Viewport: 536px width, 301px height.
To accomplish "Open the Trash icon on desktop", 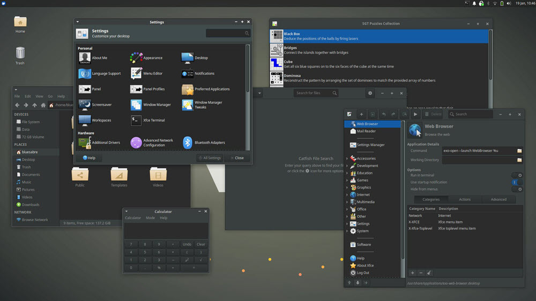I will point(20,53).
